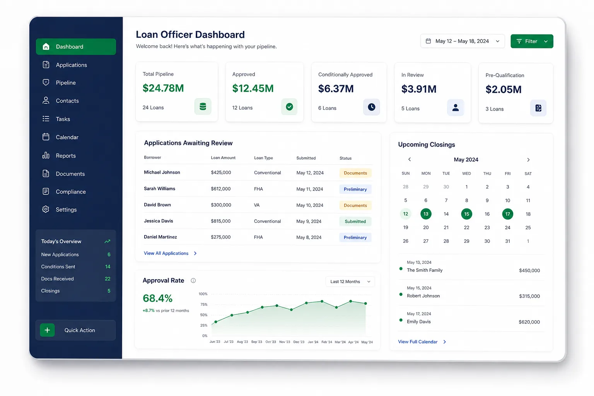Click the Compliance icon in sidebar
Viewport: 594px width, 396px height.
coord(46,191)
